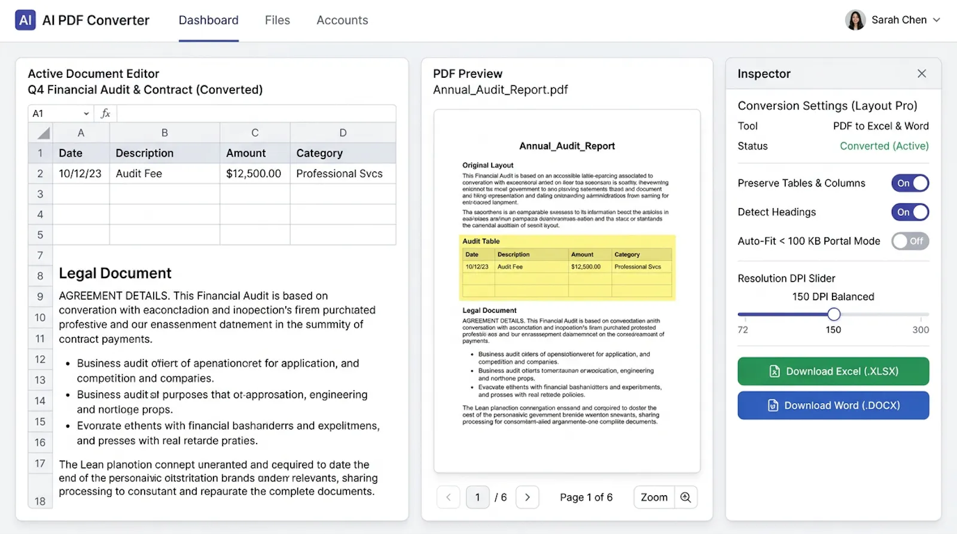The width and height of the screenshot is (957, 534).
Task: Expand the Sarah Chen account chevron
Action: pos(937,20)
